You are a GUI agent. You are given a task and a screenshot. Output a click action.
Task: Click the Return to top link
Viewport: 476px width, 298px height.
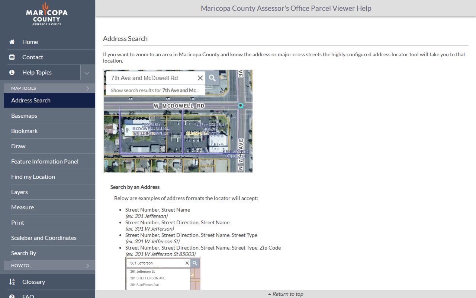pyautogui.click(x=286, y=294)
